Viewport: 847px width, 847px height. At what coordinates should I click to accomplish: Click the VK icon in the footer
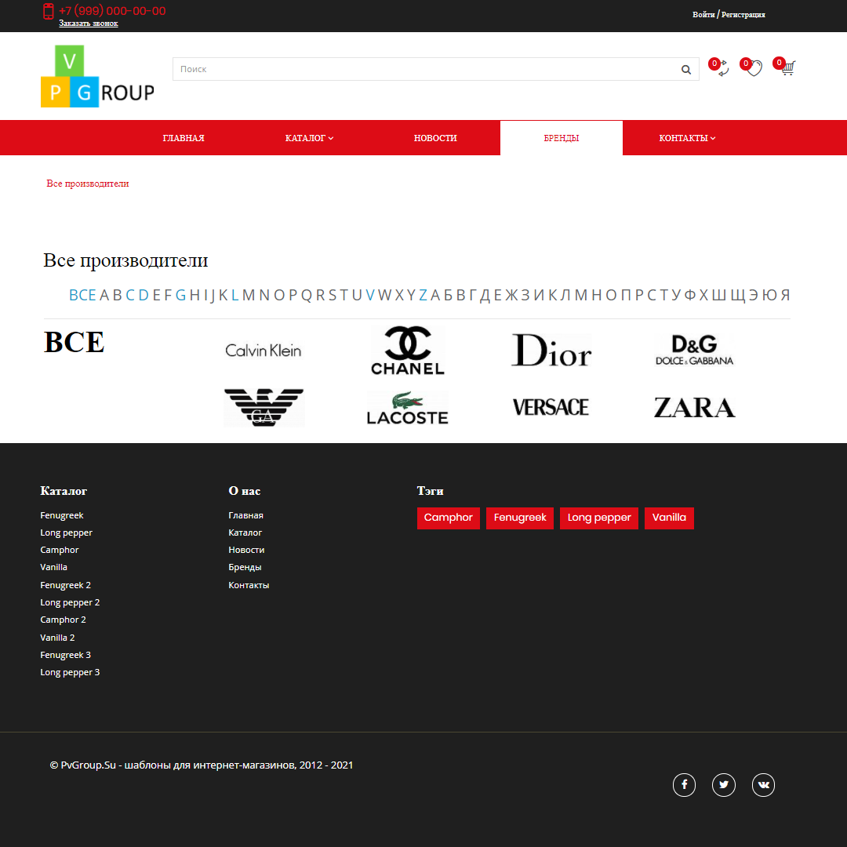pyautogui.click(x=763, y=784)
